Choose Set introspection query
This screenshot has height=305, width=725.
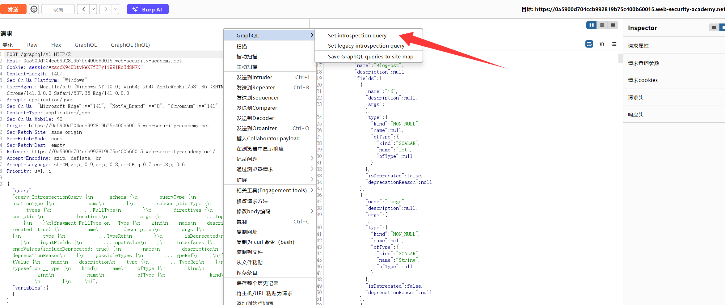click(357, 36)
